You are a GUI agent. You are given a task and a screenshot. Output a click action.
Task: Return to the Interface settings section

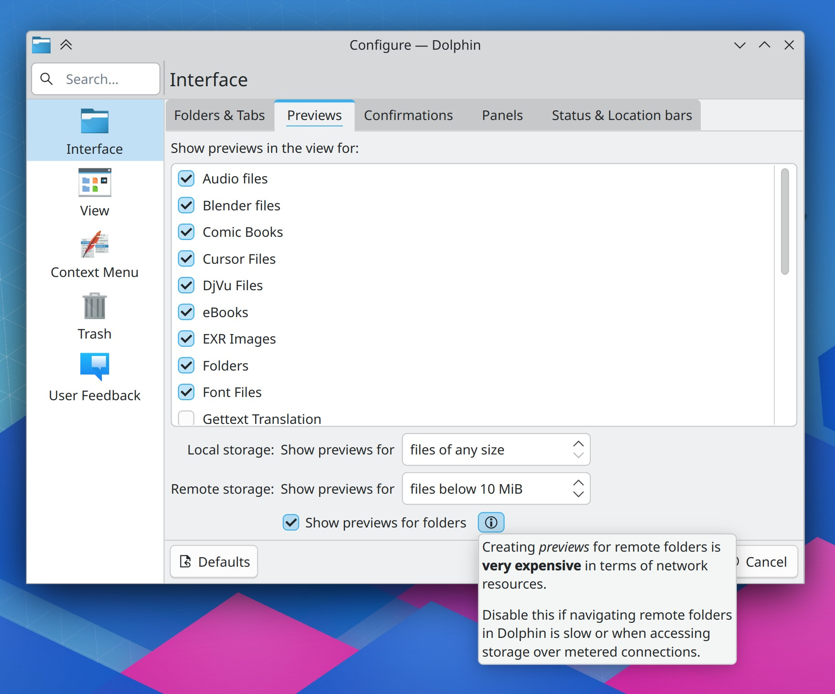(x=94, y=130)
